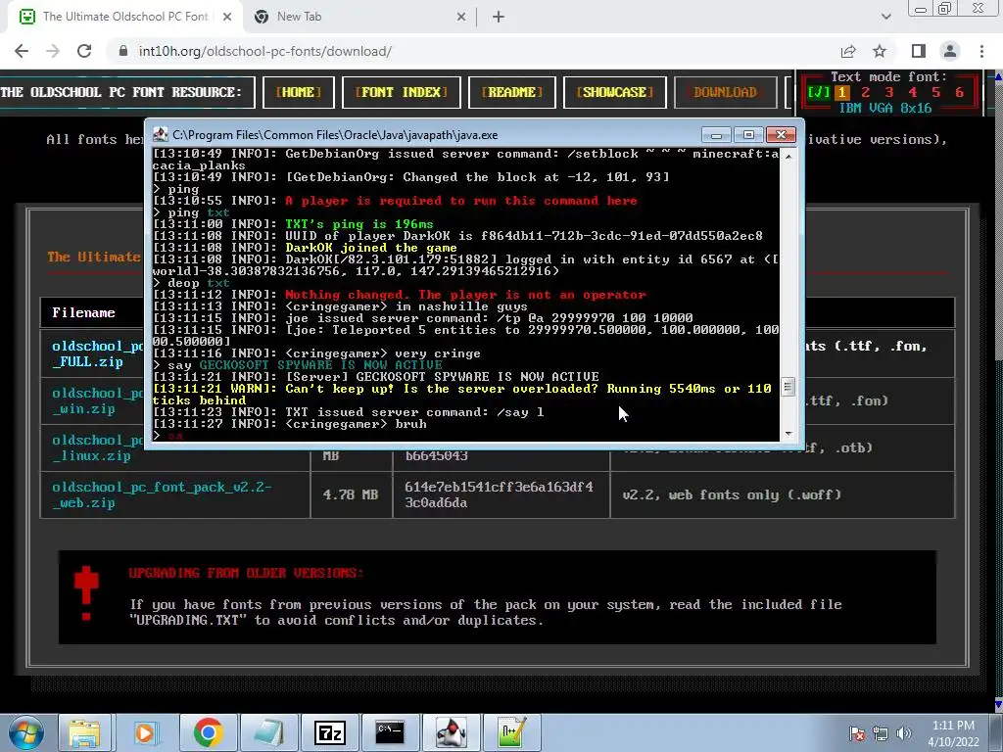Image resolution: width=1003 pixels, height=752 pixels.
Task: Click the Filename column header
Action: click(83, 312)
